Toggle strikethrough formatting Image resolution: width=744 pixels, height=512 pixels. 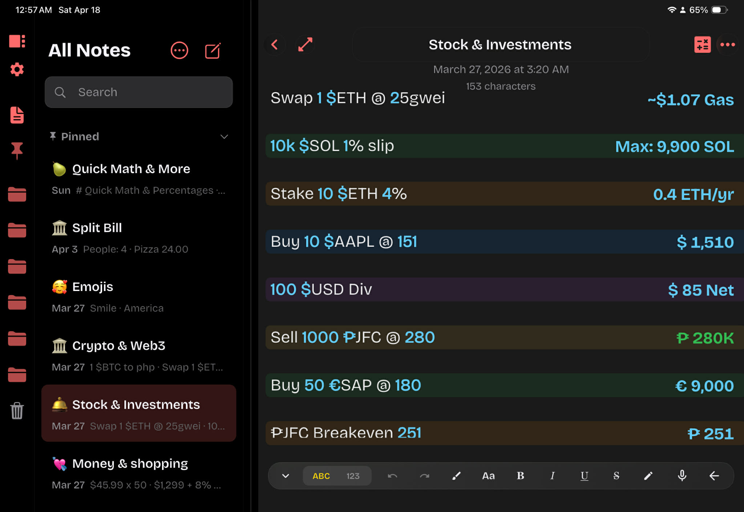pyautogui.click(x=616, y=476)
